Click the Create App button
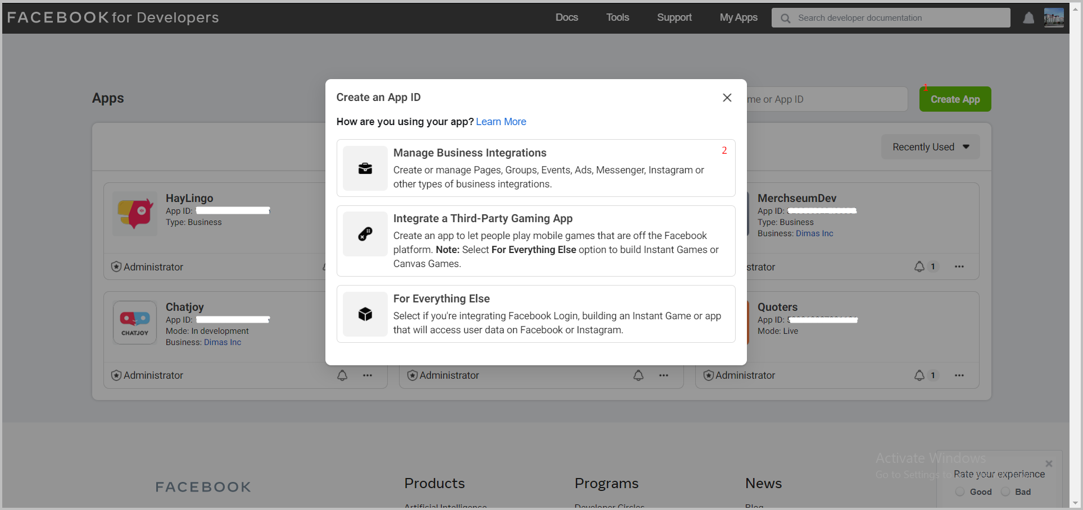 click(x=955, y=99)
